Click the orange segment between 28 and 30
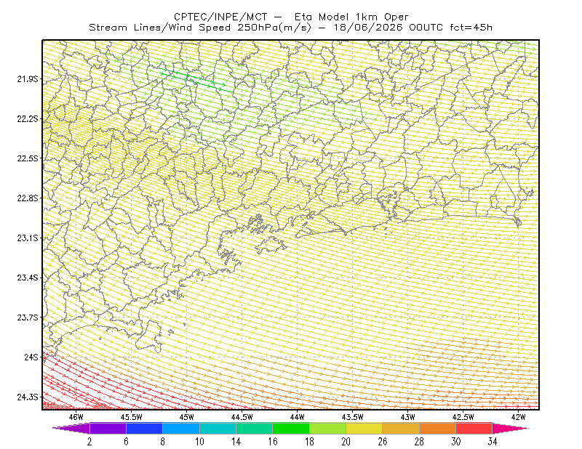 point(438,428)
